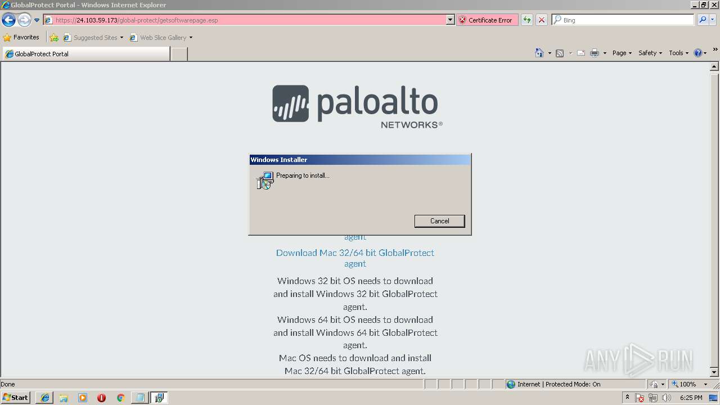Open the Chrome taskbar icon
This screenshot has width=720, height=405.
(x=120, y=398)
